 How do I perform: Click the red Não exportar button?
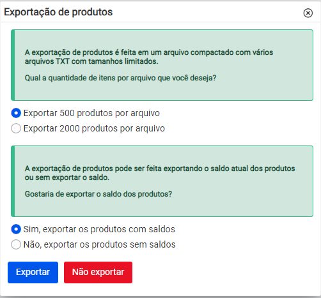pyautogui.click(x=98, y=272)
